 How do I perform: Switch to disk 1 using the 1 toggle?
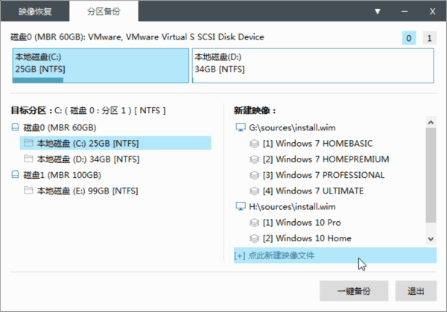point(428,38)
